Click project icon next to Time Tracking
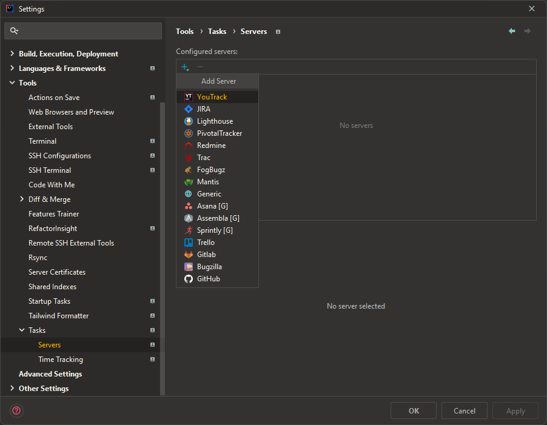Viewport: 547px width, 425px height. tap(152, 360)
